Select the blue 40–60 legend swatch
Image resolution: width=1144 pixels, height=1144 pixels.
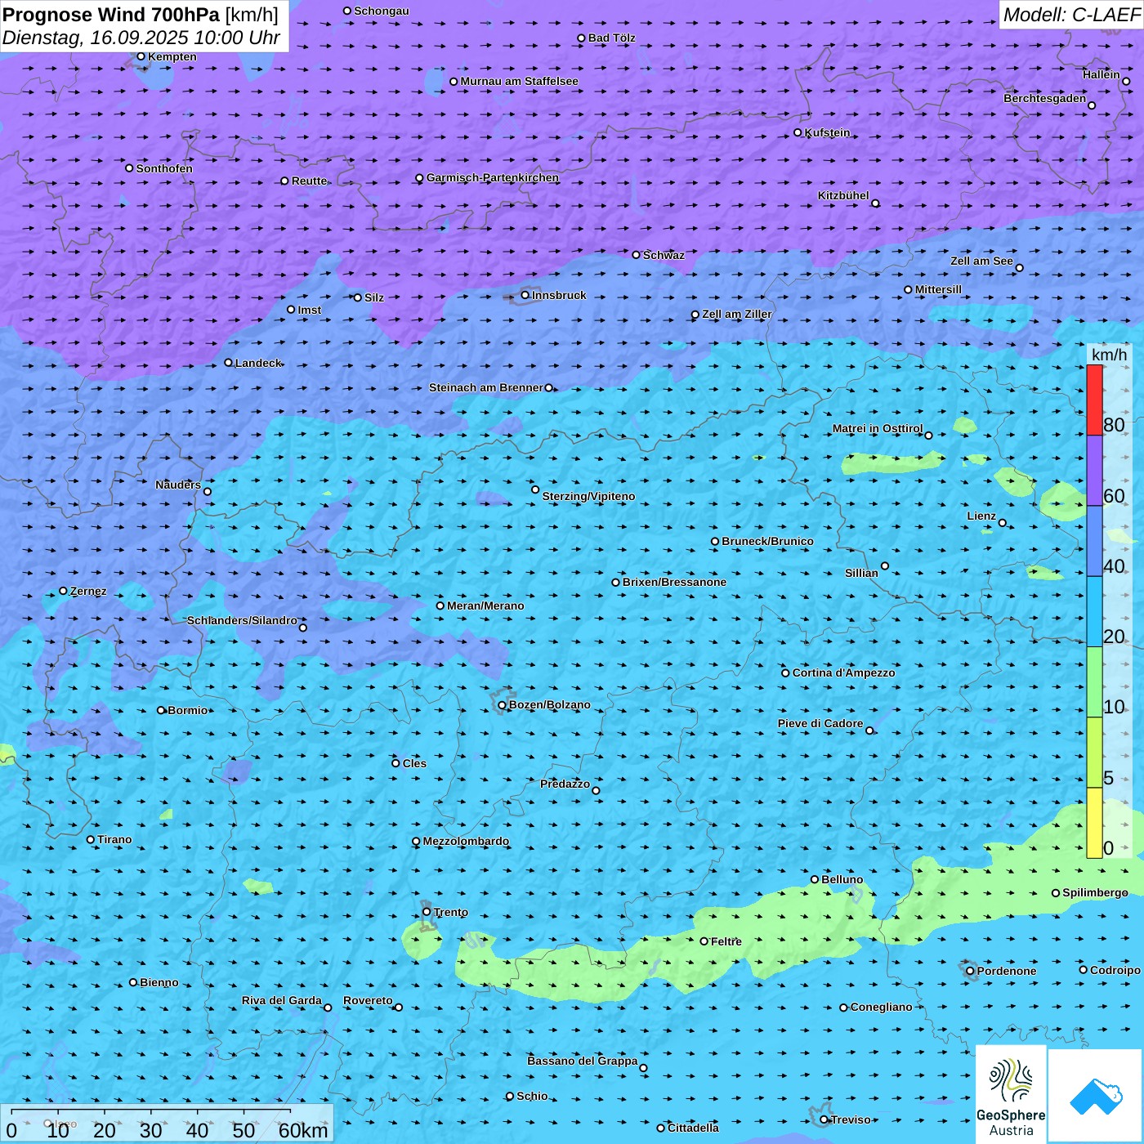[x=1094, y=541]
